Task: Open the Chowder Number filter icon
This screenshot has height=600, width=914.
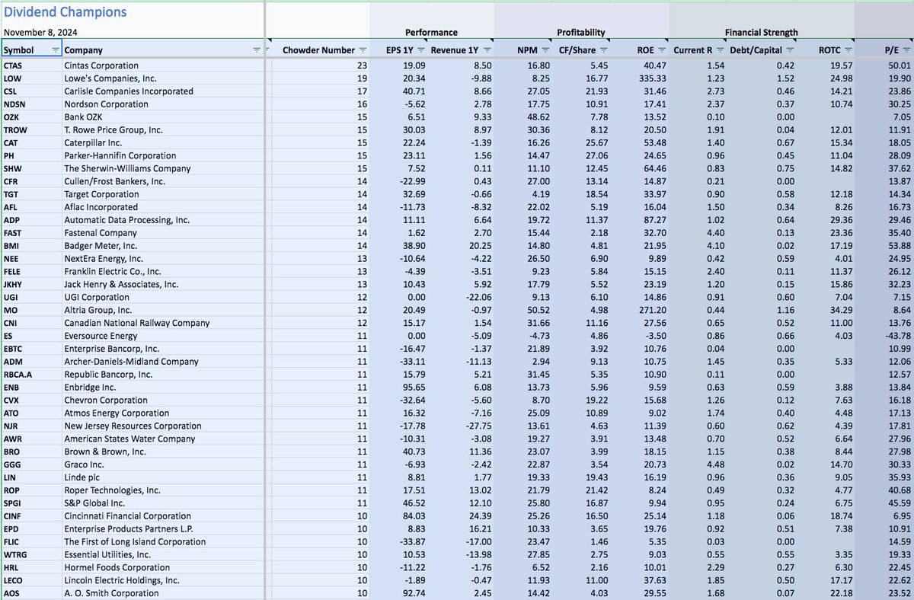Action: [x=362, y=50]
